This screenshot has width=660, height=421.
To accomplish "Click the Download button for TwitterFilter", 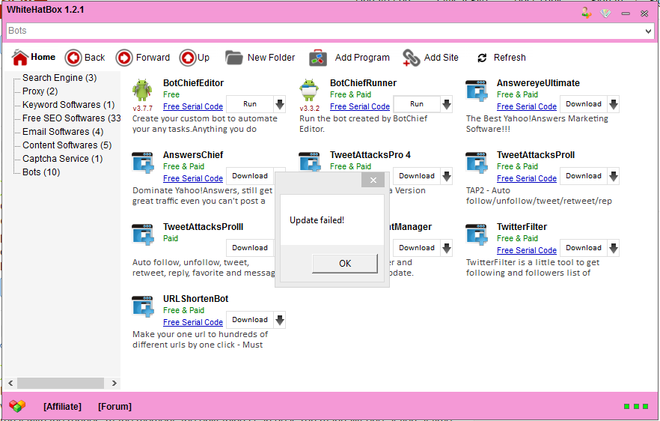I will tap(583, 248).
